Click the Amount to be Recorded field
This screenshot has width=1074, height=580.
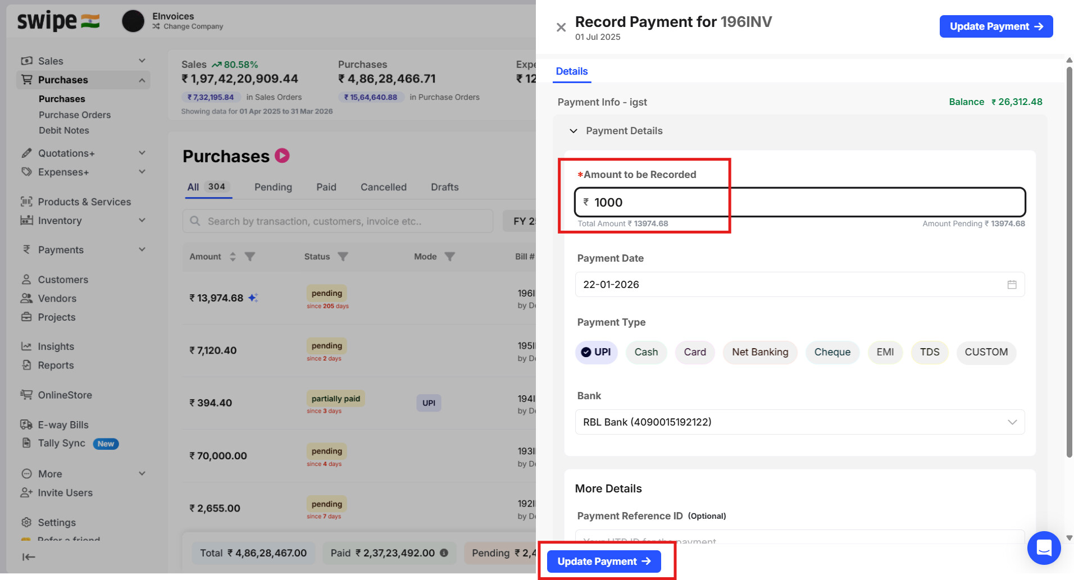[x=799, y=202]
